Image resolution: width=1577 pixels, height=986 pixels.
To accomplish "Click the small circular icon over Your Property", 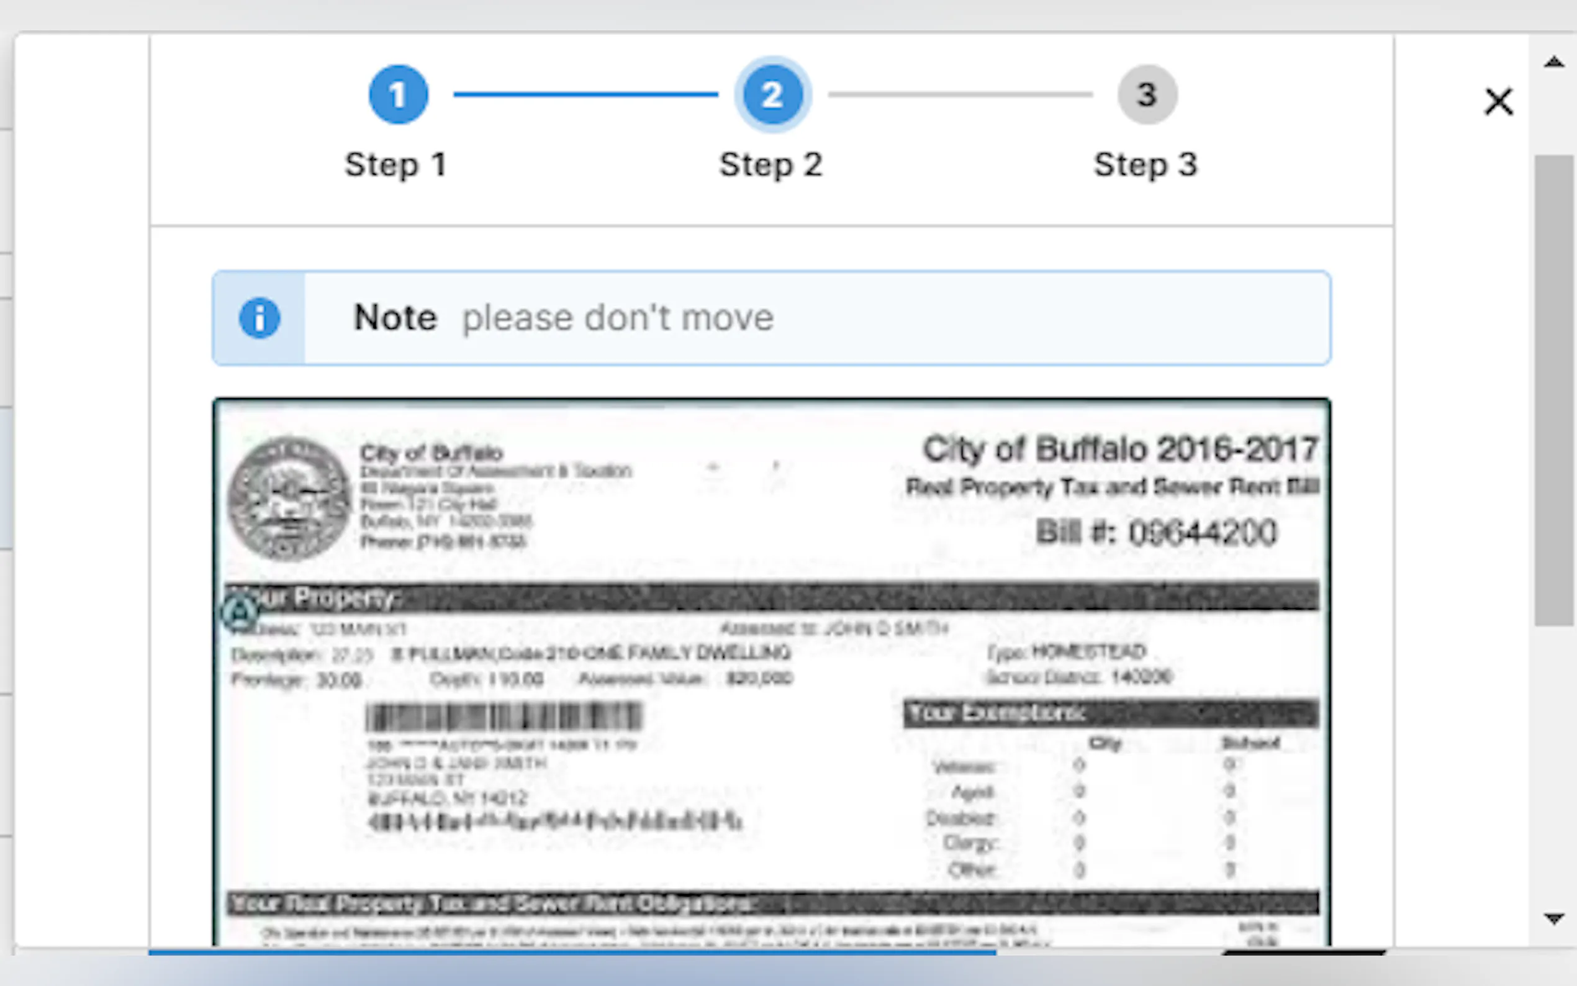I will (x=239, y=613).
